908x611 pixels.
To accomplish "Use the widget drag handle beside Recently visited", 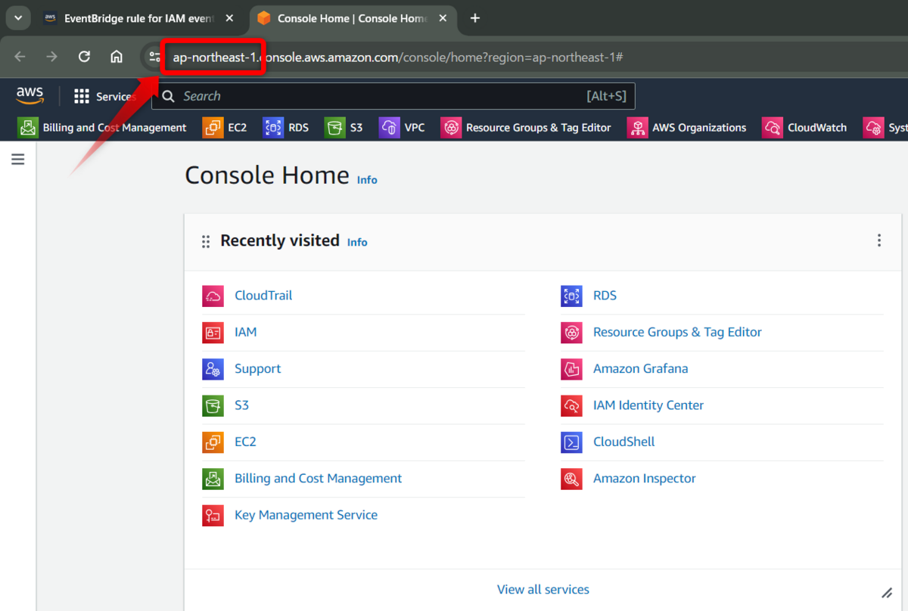I will point(206,242).
